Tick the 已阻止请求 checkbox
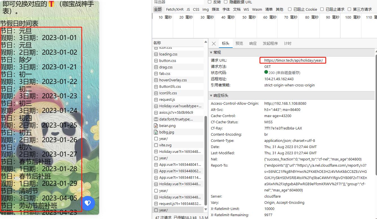The image size is (377, 219). 322,9
